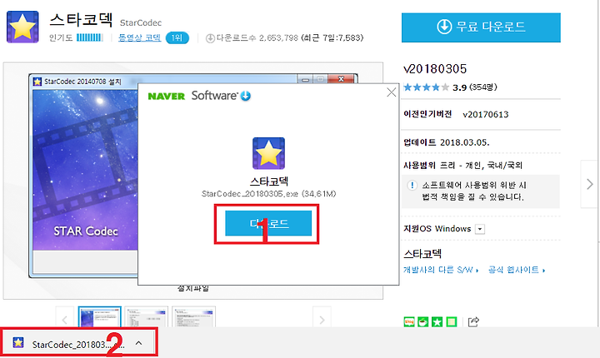
Task: Open 공식 웹사이트 link
Action: click(x=517, y=270)
